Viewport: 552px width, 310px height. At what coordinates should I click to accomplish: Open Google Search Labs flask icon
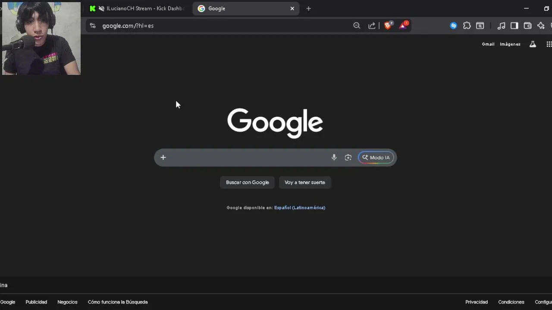coord(533,44)
